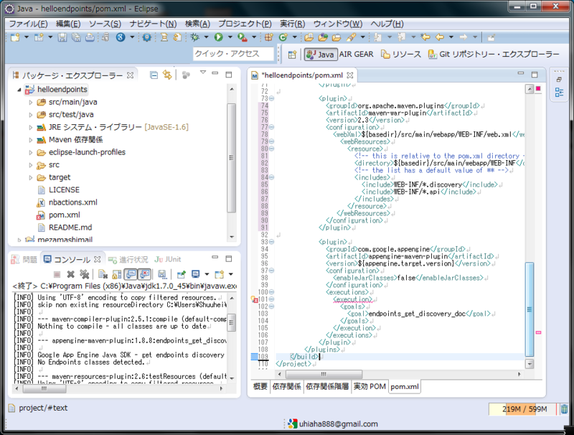Click Clear console icon
This screenshot has width=574, height=435.
[x=103, y=274]
